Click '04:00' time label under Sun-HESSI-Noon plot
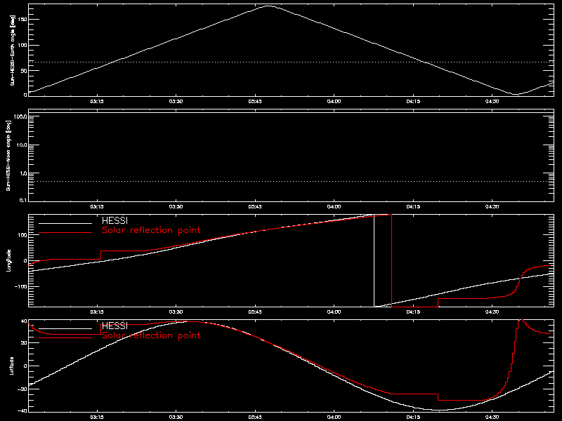562x421 pixels. pyautogui.click(x=334, y=206)
